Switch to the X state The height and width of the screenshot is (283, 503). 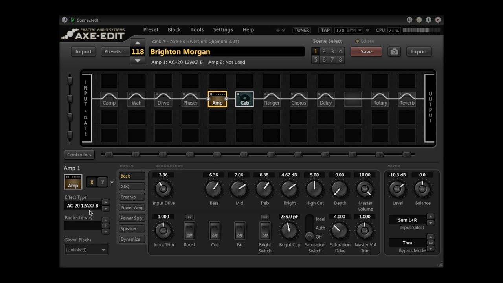point(92,182)
